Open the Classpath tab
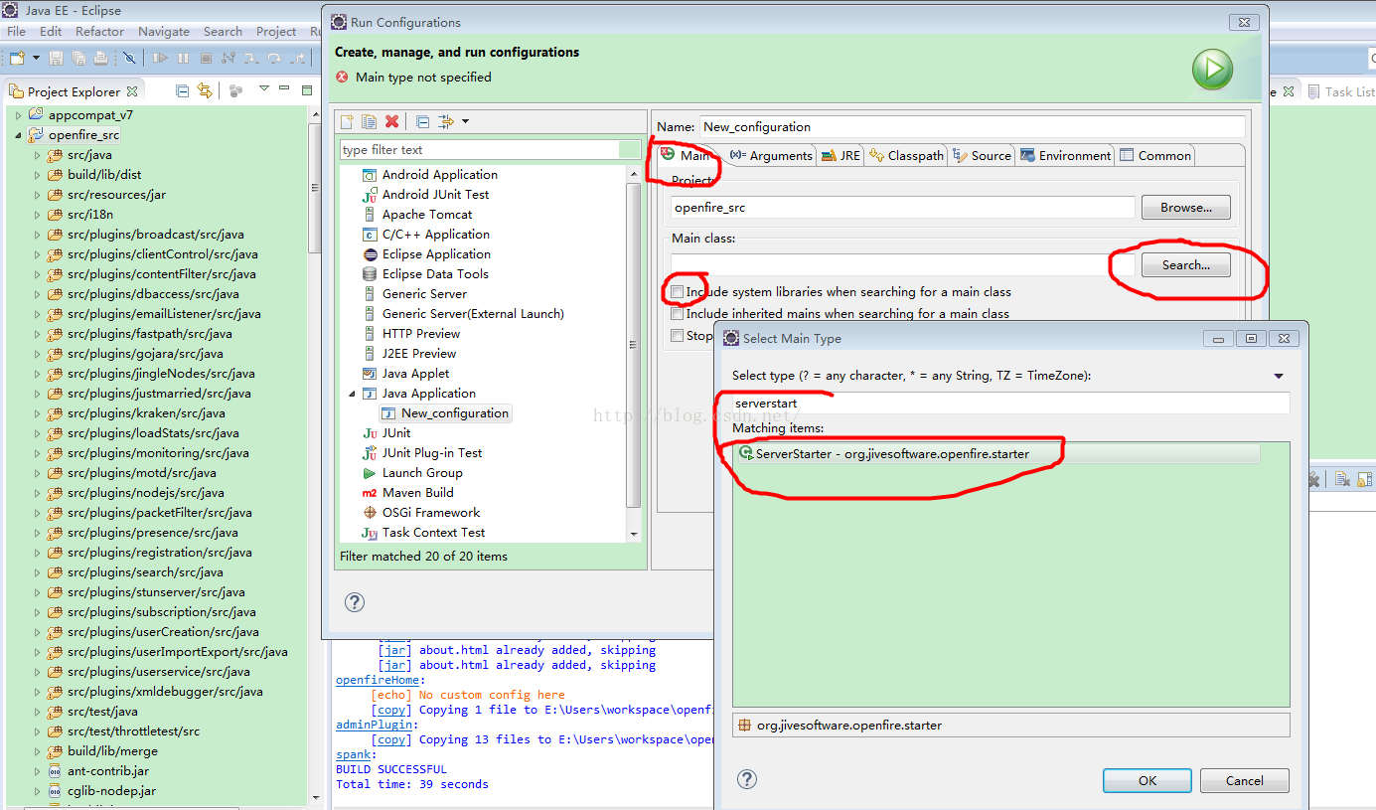Screen dimensions: 1376x810 tap(906, 155)
